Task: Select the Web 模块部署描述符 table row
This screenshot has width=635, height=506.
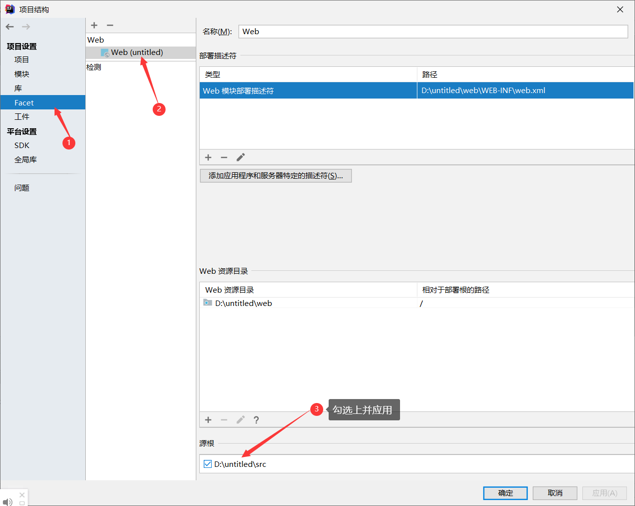Action: point(307,90)
